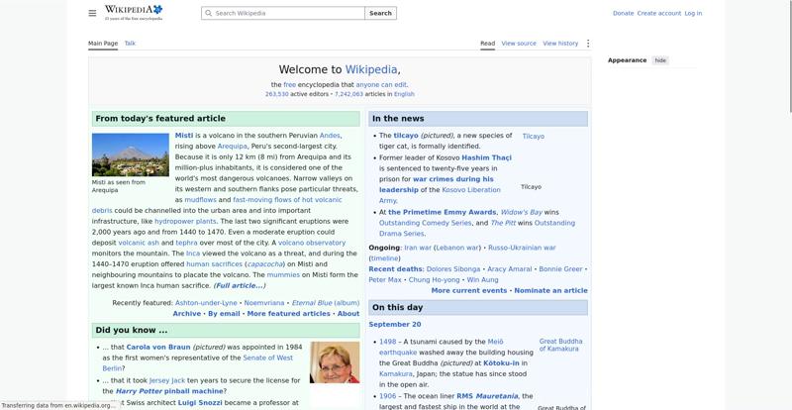The image size is (792, 410).
Task: Click the volcano observatory link
Action: 312,243
